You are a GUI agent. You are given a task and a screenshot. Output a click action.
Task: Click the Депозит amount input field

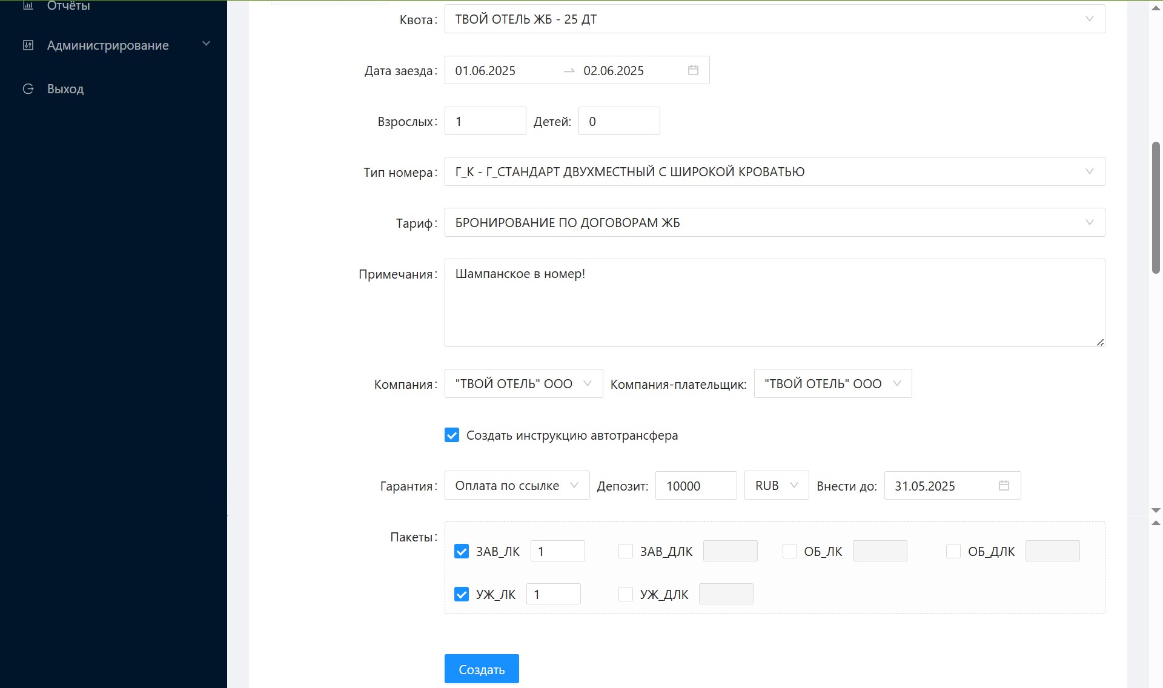[x=695, y=486]
